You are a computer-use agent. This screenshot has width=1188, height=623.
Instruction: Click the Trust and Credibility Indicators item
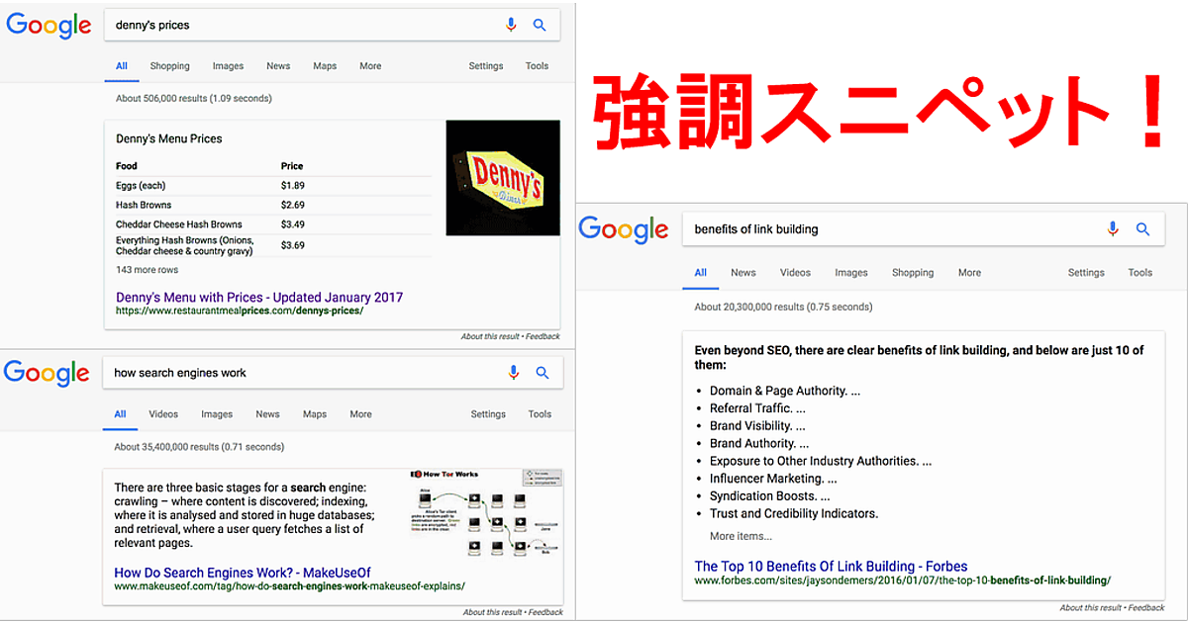[794, 513]
